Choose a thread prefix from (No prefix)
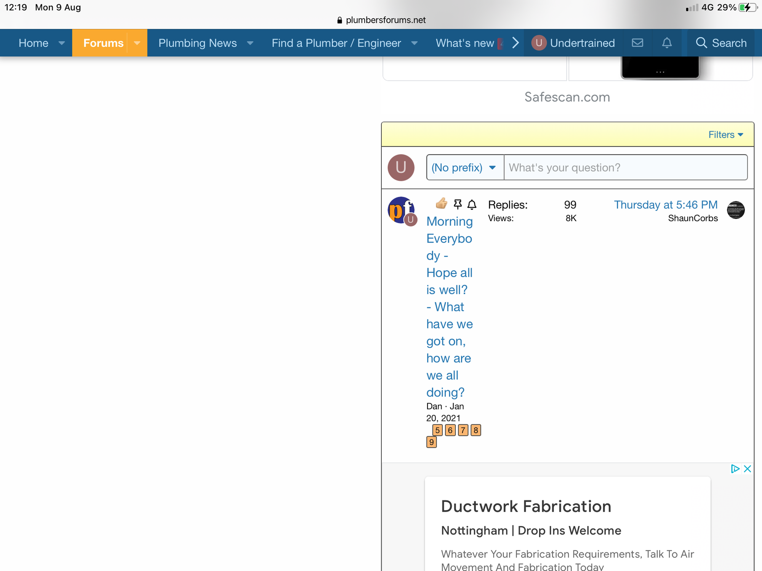The image size is (762, 571). coord(465,167)
